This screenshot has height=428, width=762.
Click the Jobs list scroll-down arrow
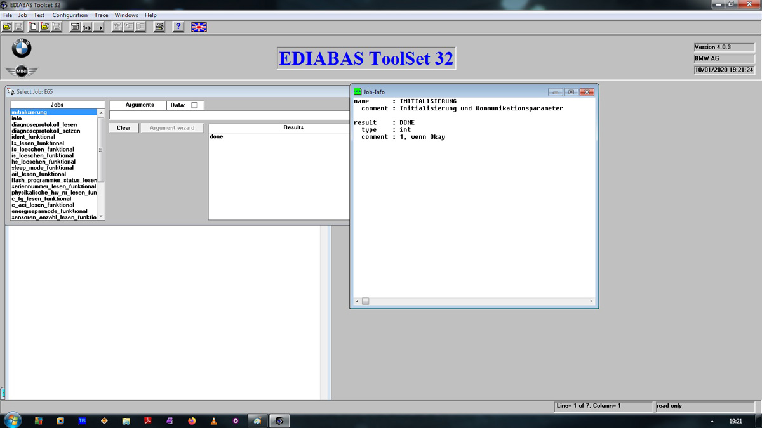[x=101, y=217]
